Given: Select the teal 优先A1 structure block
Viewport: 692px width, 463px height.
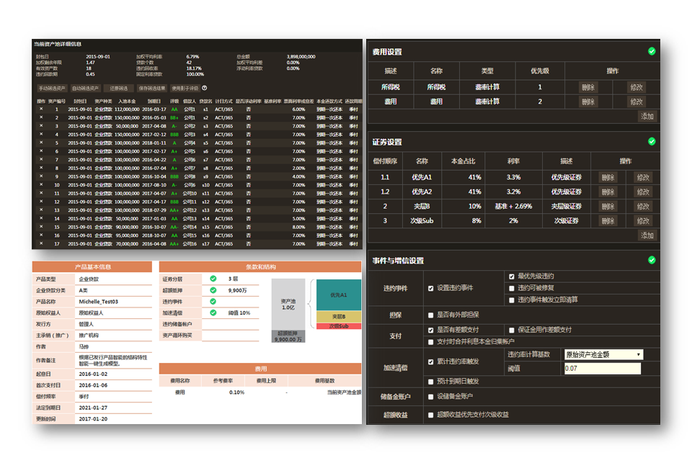Looking at the screenshot, I should click(339, 295).
